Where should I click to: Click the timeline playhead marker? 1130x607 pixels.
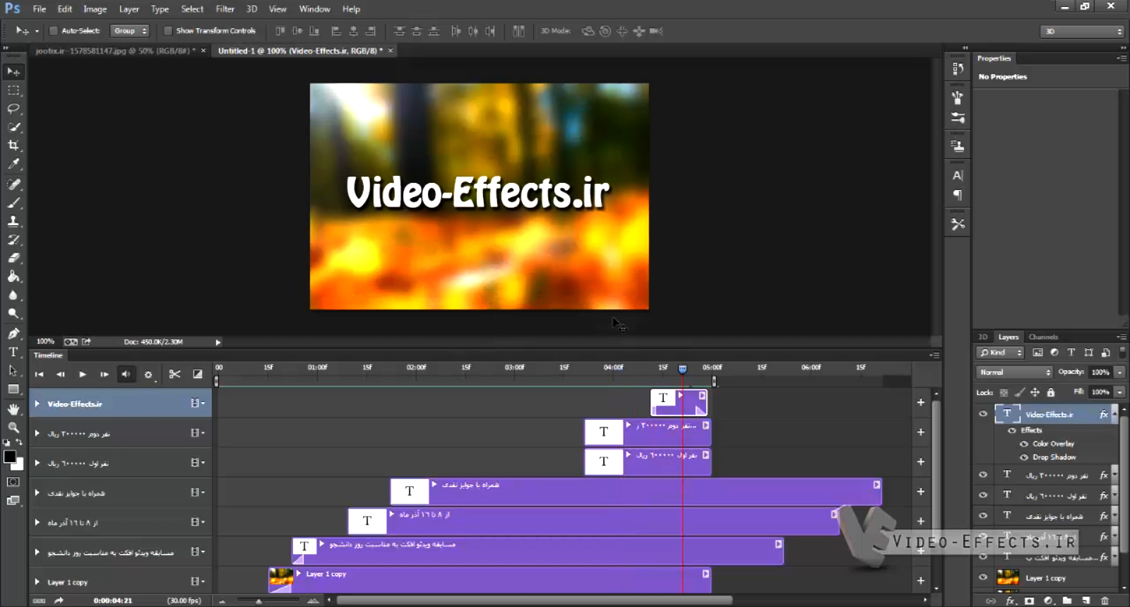pyautogui.click(x=682, y=369)
